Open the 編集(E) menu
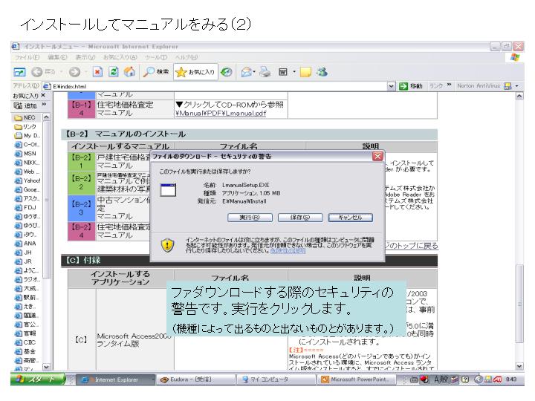The width and height of the screenshot is (535, 401). click(x=57, y=57)
